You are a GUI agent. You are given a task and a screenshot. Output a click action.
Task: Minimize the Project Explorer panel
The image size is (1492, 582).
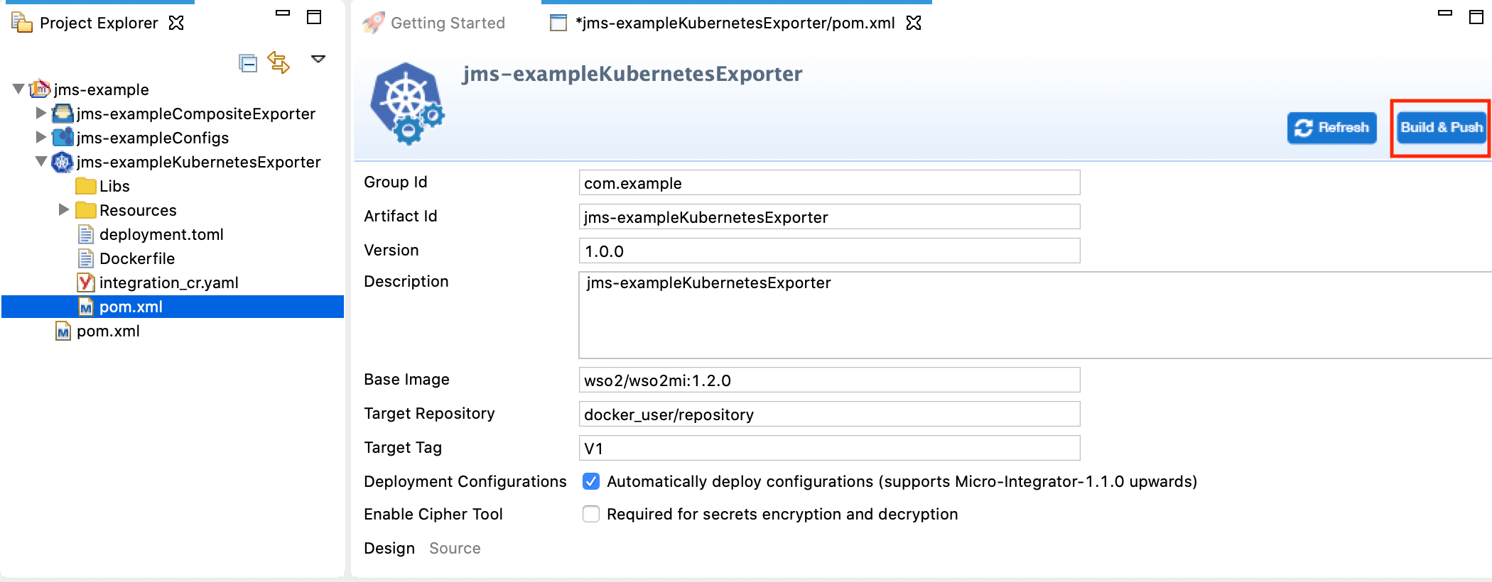tap(283, 13)
